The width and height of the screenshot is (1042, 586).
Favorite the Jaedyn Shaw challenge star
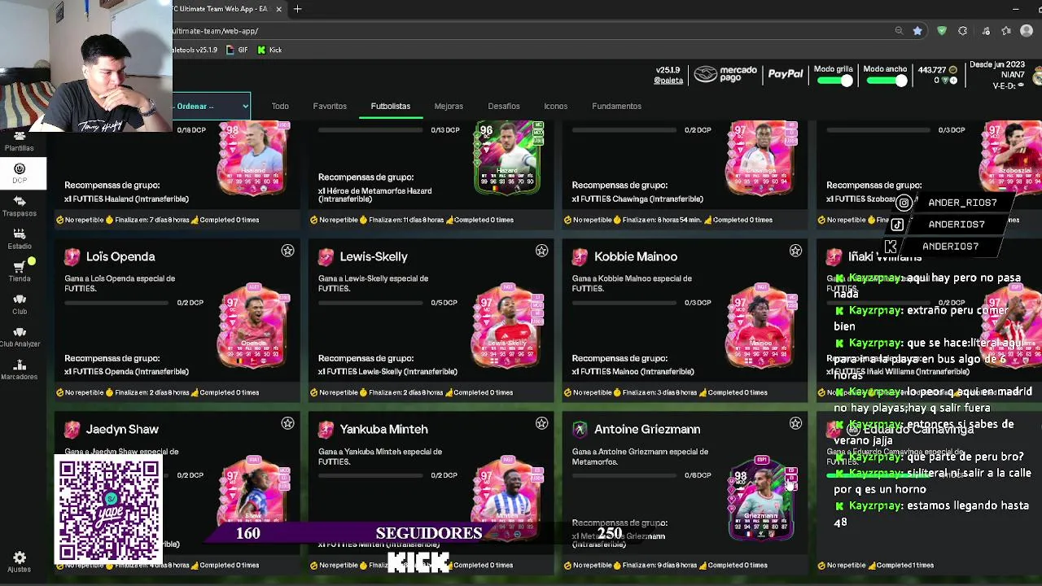[x=287, y=423]
